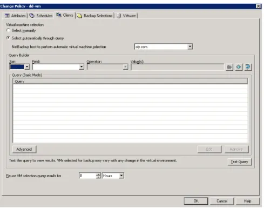Expand the NetBackup host dropdown
Screen dimensions: 264x208
tap(190, 46)
